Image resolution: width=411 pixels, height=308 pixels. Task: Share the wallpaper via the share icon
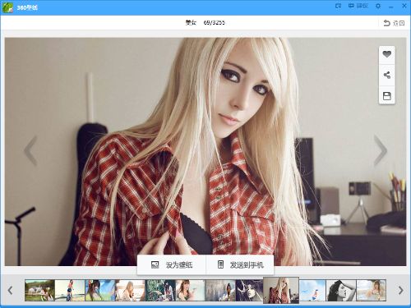pyautogui.click(x=386, y=75)
